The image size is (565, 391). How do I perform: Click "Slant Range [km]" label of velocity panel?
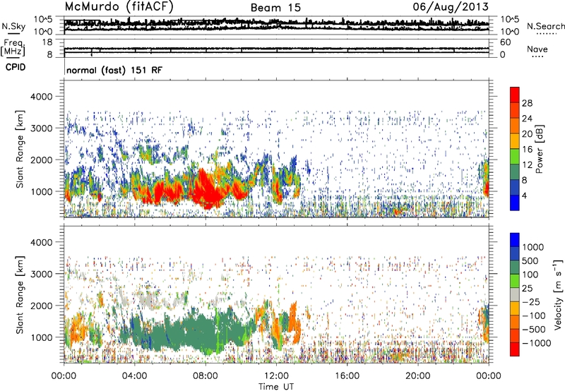tap(20, 295)
